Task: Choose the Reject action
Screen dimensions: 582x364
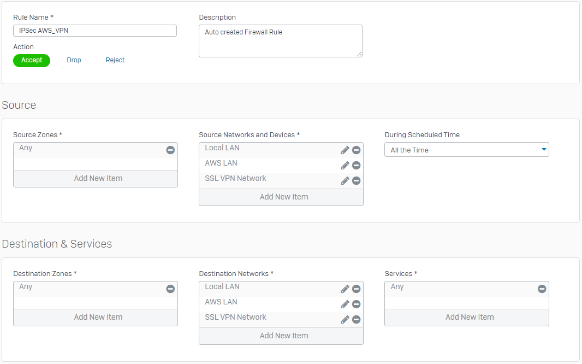Action: click(x=115, y=61)
